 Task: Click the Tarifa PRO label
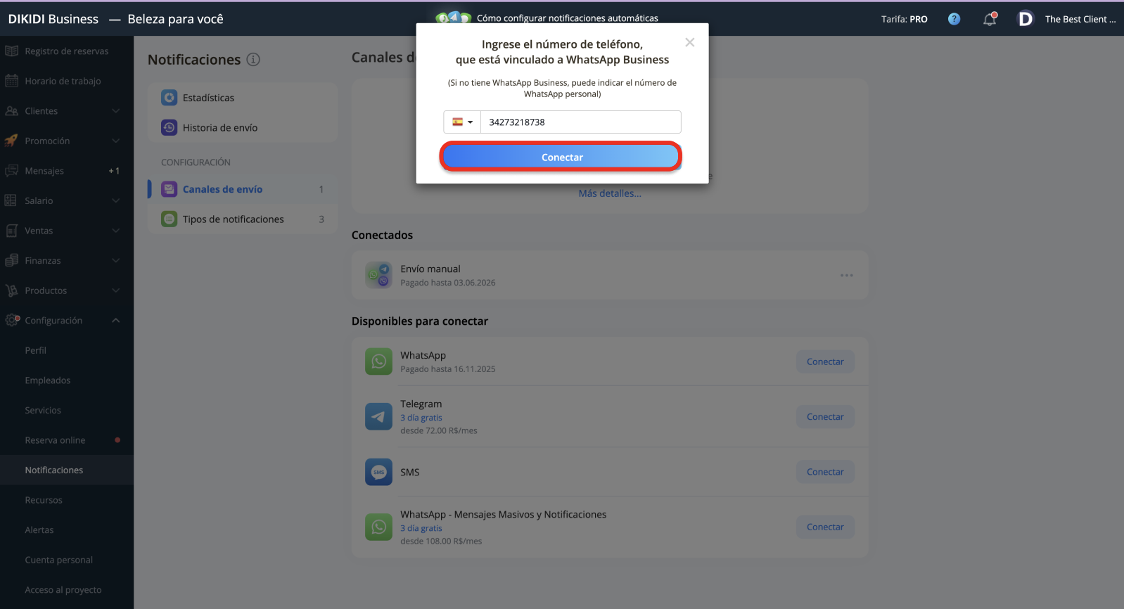coord(905,19)
